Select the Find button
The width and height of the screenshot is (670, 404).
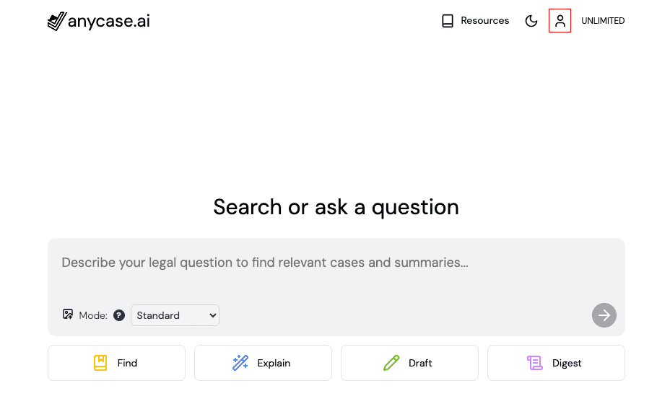[117, 363]
